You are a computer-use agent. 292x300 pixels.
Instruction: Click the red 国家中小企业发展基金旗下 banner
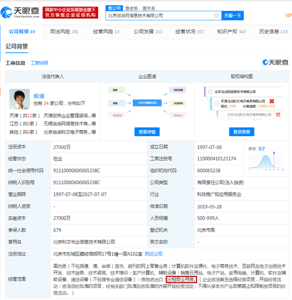click(70, 12)
